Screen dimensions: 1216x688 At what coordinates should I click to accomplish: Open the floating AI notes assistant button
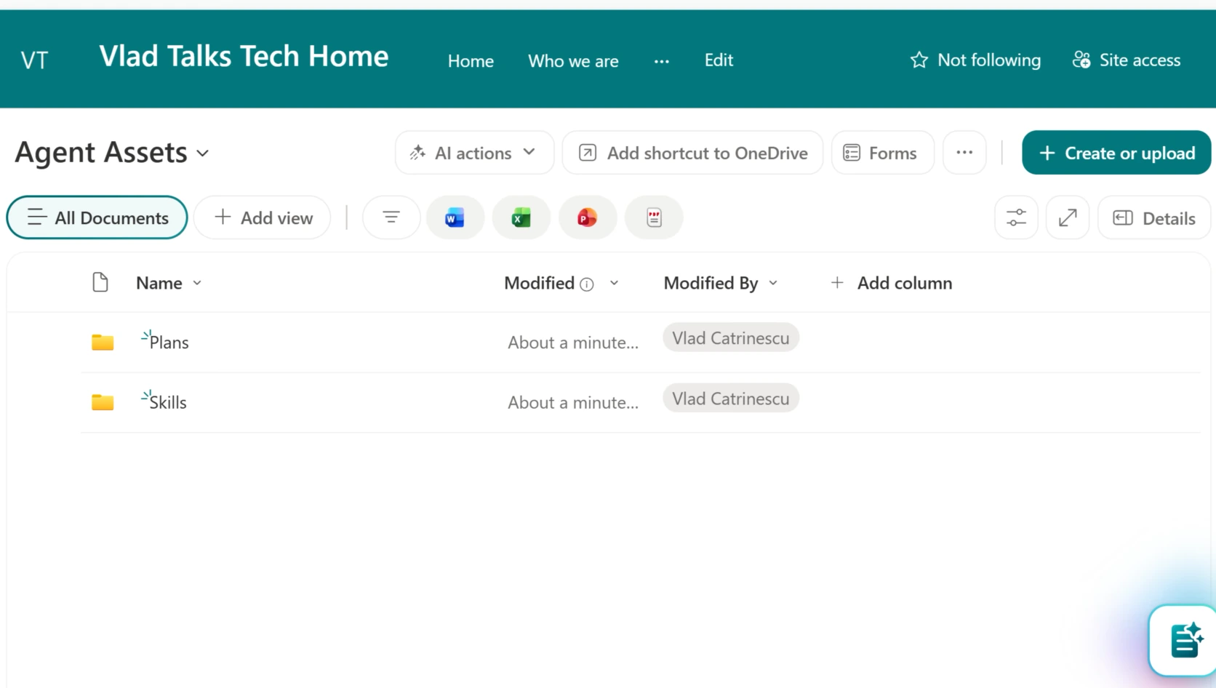coord(1185,641)
